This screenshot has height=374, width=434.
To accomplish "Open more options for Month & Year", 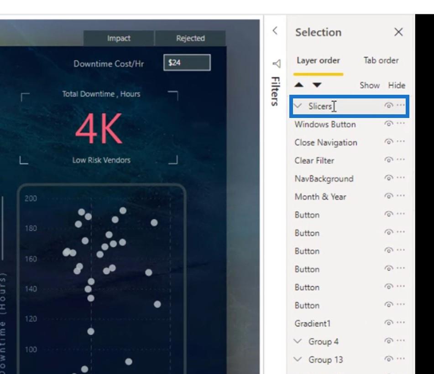I will [401, 196].
